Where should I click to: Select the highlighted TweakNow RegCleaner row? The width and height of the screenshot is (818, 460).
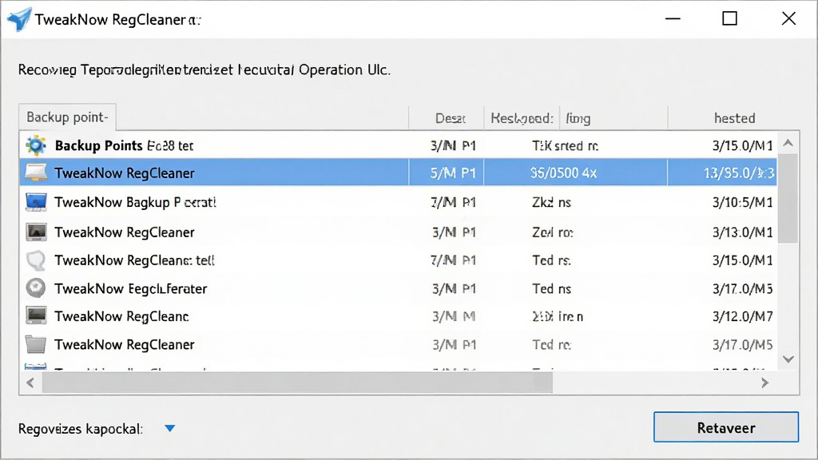398,172
